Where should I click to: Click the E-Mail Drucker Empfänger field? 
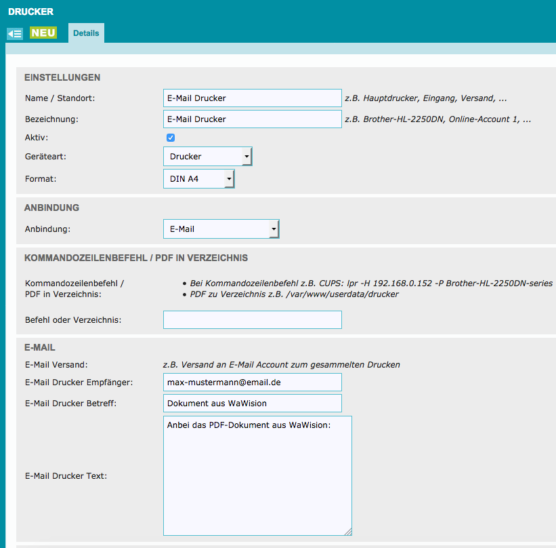tap(252, 383)
